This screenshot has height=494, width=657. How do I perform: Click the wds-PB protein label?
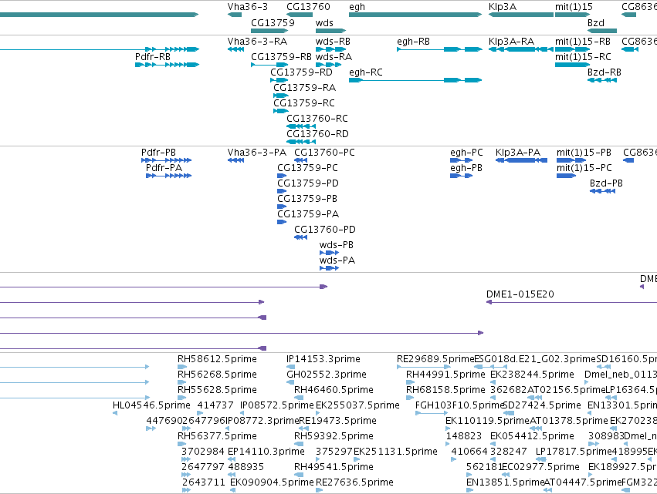[336, 246]
